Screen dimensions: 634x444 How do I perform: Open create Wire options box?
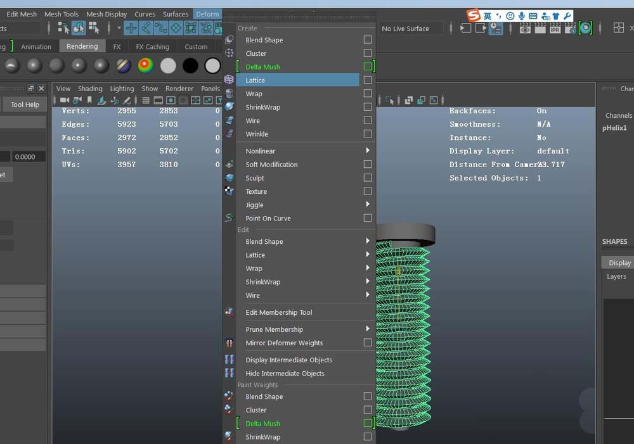coord(368,120)
